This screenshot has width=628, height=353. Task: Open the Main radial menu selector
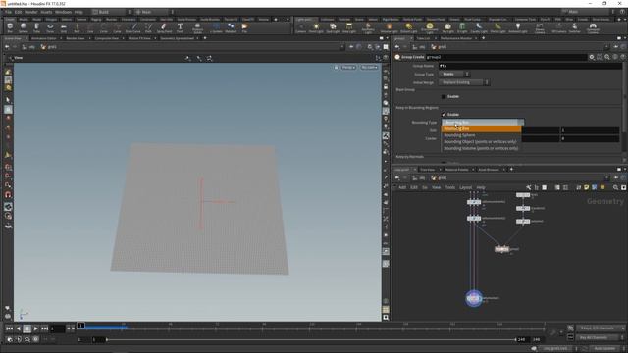[x=154, y=12]
